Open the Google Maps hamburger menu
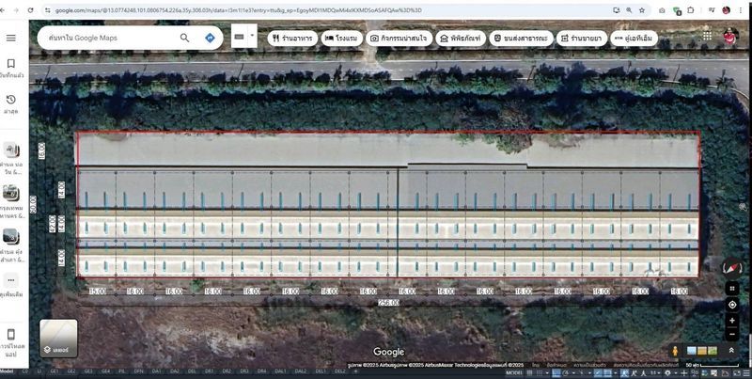 11,38
